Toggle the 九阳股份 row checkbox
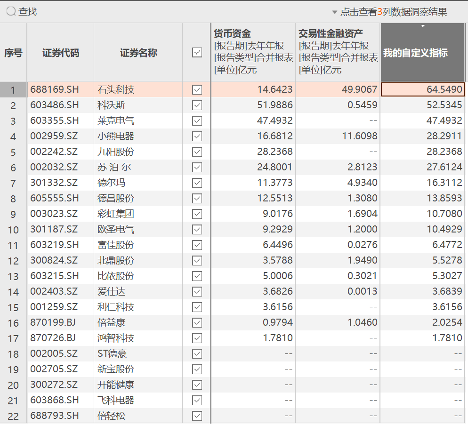This screenshot has width=468, height=425. pos(197,152)
